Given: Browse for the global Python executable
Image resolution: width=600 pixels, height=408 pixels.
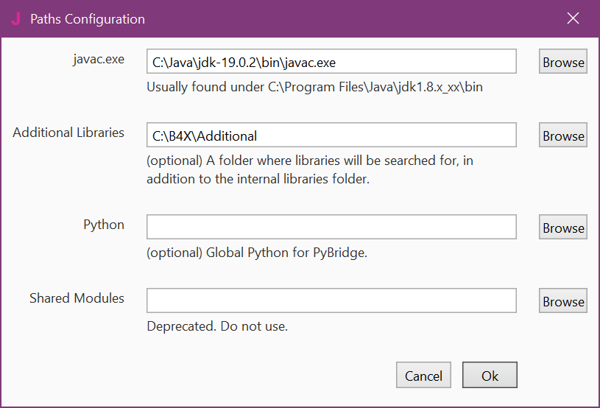Looking at the screenshot, I should point(563,228).
